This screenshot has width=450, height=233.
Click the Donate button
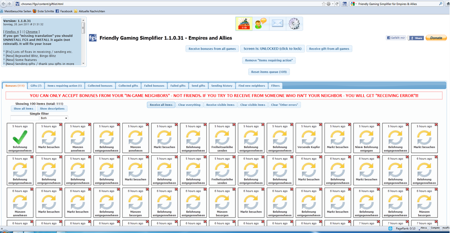[436, 38]
